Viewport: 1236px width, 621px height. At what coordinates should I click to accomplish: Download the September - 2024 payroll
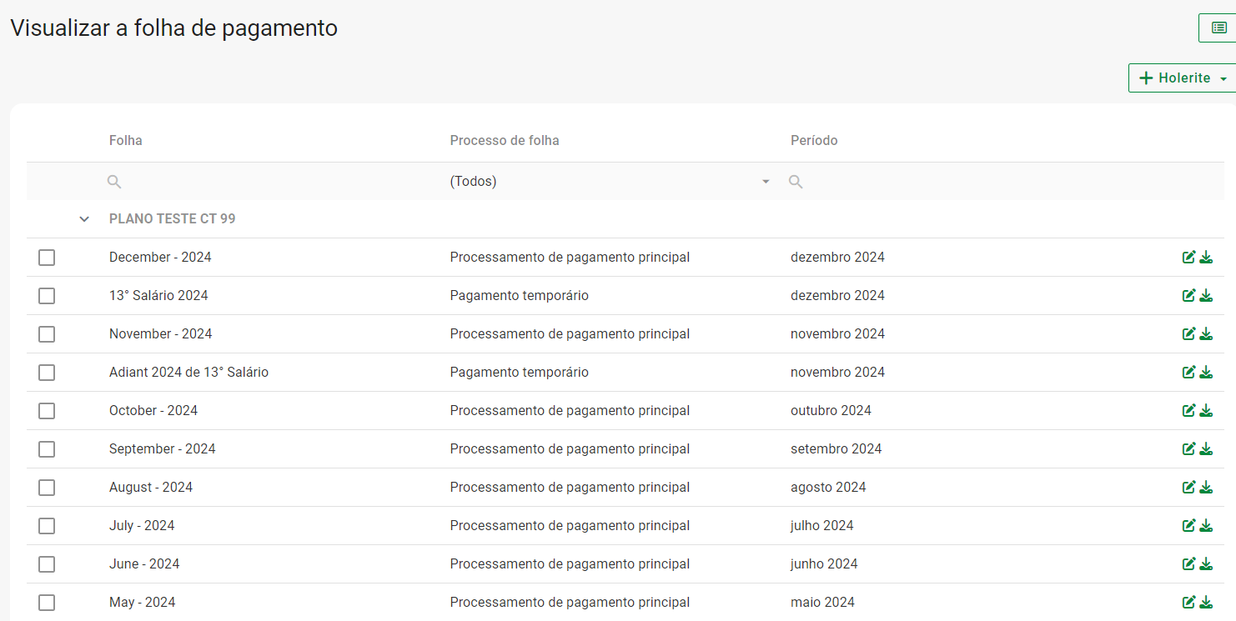(x=1206, y=449)
